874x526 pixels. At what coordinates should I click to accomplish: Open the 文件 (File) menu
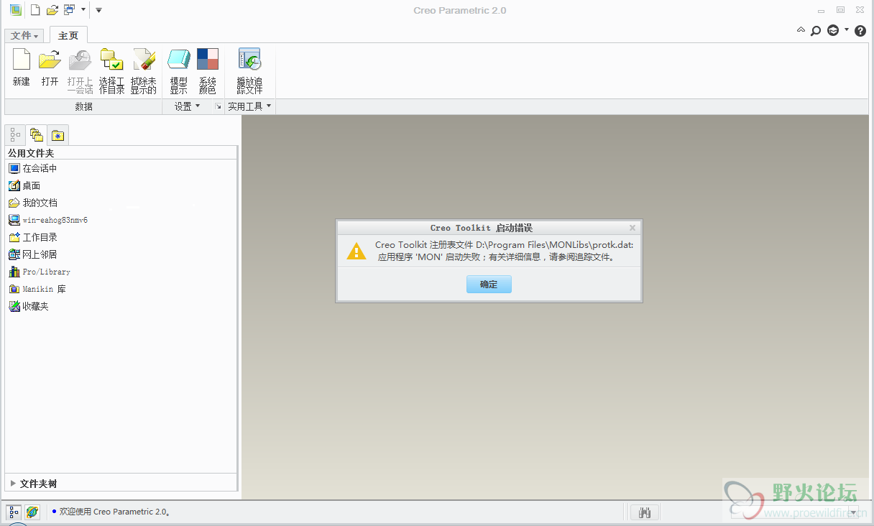click(24, 35)
